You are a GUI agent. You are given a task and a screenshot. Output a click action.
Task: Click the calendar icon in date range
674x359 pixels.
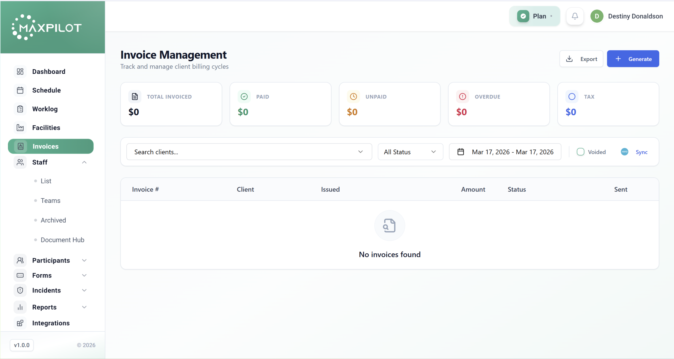coord(460,152)
